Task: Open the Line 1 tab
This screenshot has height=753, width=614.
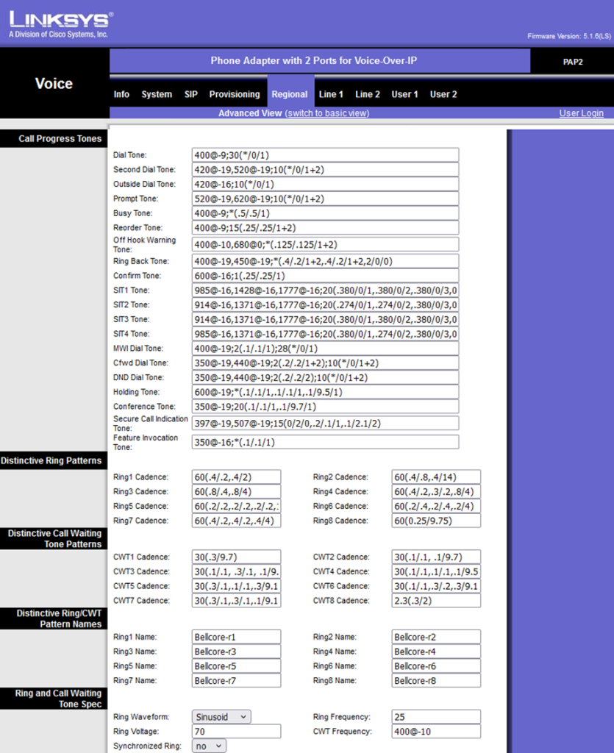Action: [331, 94]
